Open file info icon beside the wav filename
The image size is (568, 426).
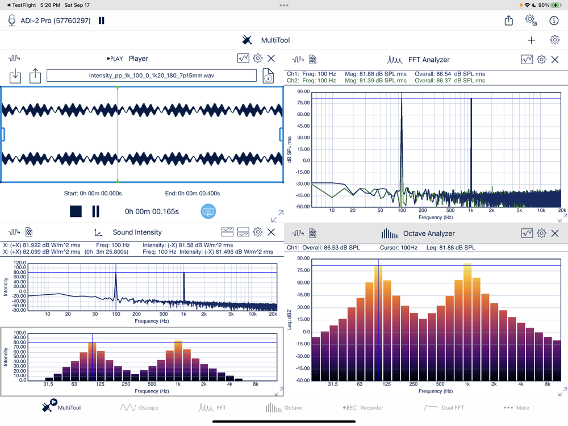coord(268,76)
